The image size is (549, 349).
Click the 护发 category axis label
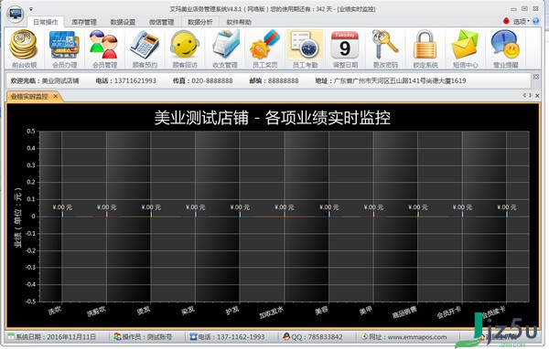(232, 311)
